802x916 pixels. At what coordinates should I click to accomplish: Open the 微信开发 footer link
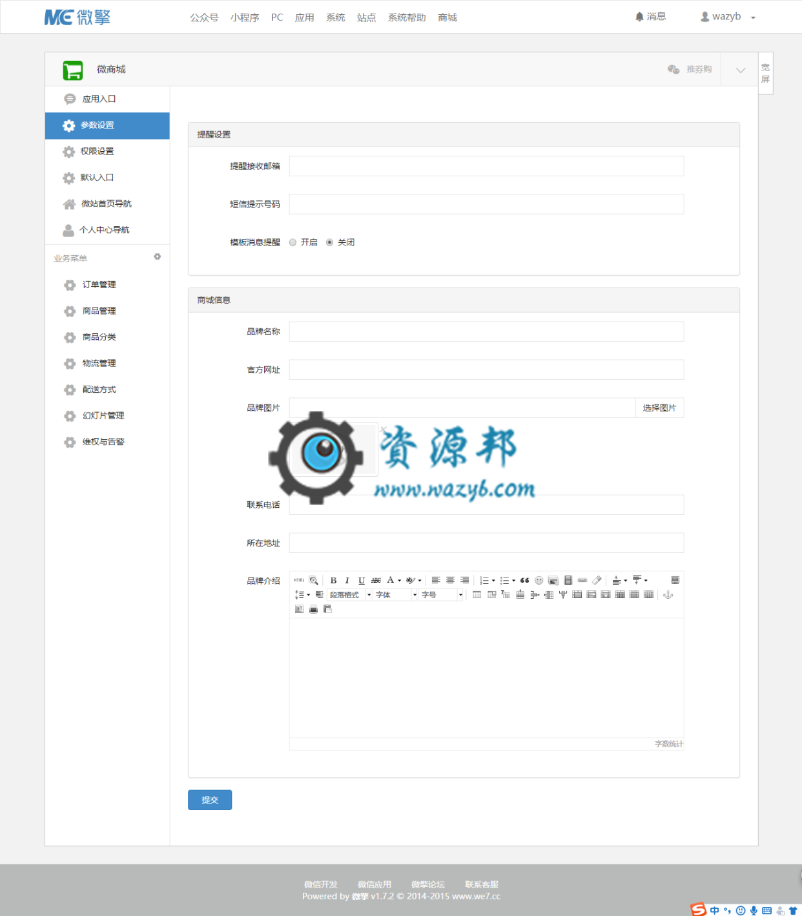pyautogui.click(x=321, y=884)
